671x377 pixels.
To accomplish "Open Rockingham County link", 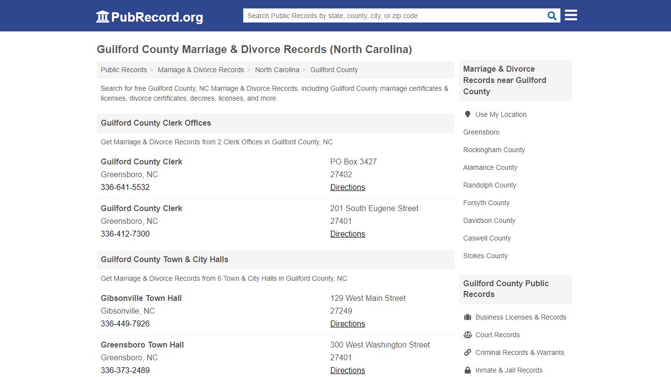I will [x=494, y=150].
